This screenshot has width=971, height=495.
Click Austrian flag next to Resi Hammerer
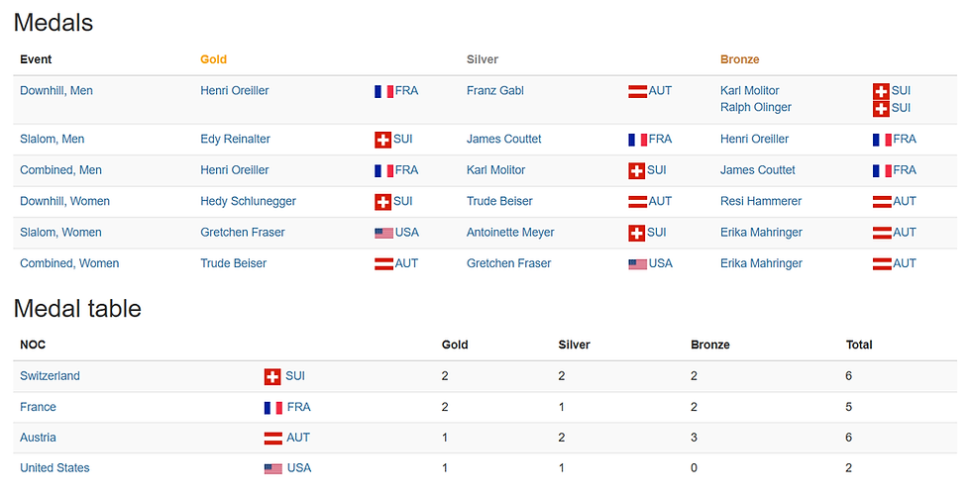coord(882,202)
